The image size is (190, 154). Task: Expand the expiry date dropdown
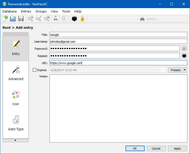point(164,70)
